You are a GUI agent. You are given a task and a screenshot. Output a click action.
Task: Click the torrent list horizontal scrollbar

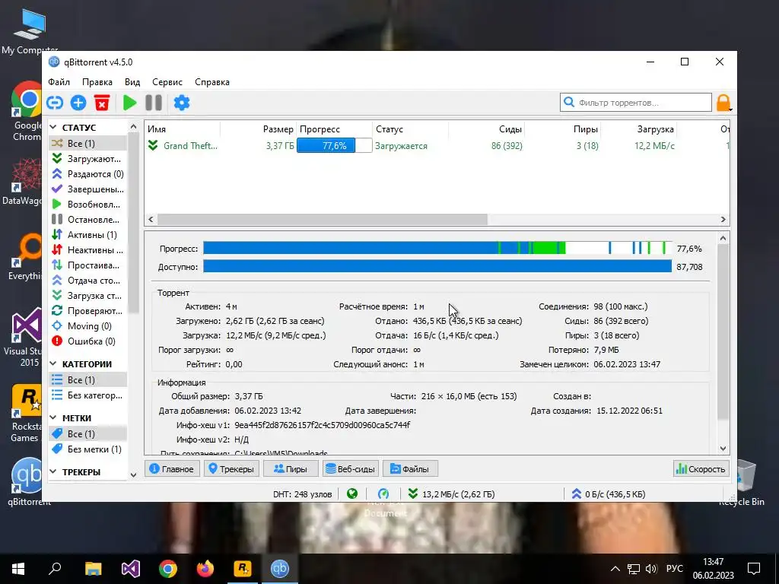[x=323, y=219]
